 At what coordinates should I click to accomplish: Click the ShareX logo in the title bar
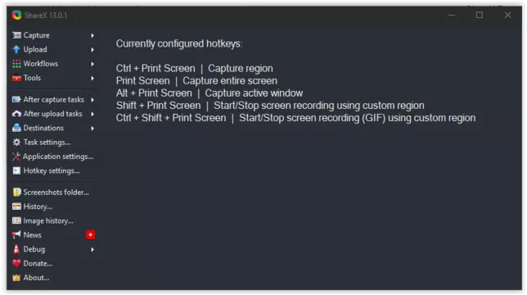click(16, 15)
